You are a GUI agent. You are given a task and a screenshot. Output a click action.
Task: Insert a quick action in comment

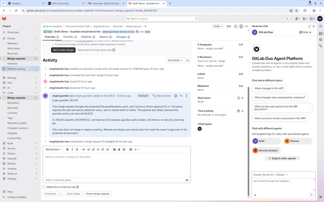point(124,149)
